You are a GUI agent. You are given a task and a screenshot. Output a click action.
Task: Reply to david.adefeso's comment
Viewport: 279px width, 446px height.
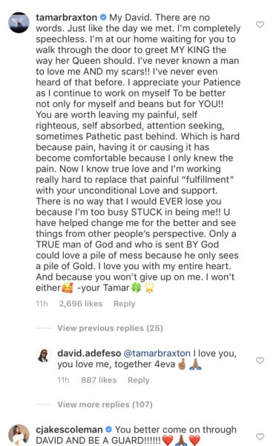point(139,380)
